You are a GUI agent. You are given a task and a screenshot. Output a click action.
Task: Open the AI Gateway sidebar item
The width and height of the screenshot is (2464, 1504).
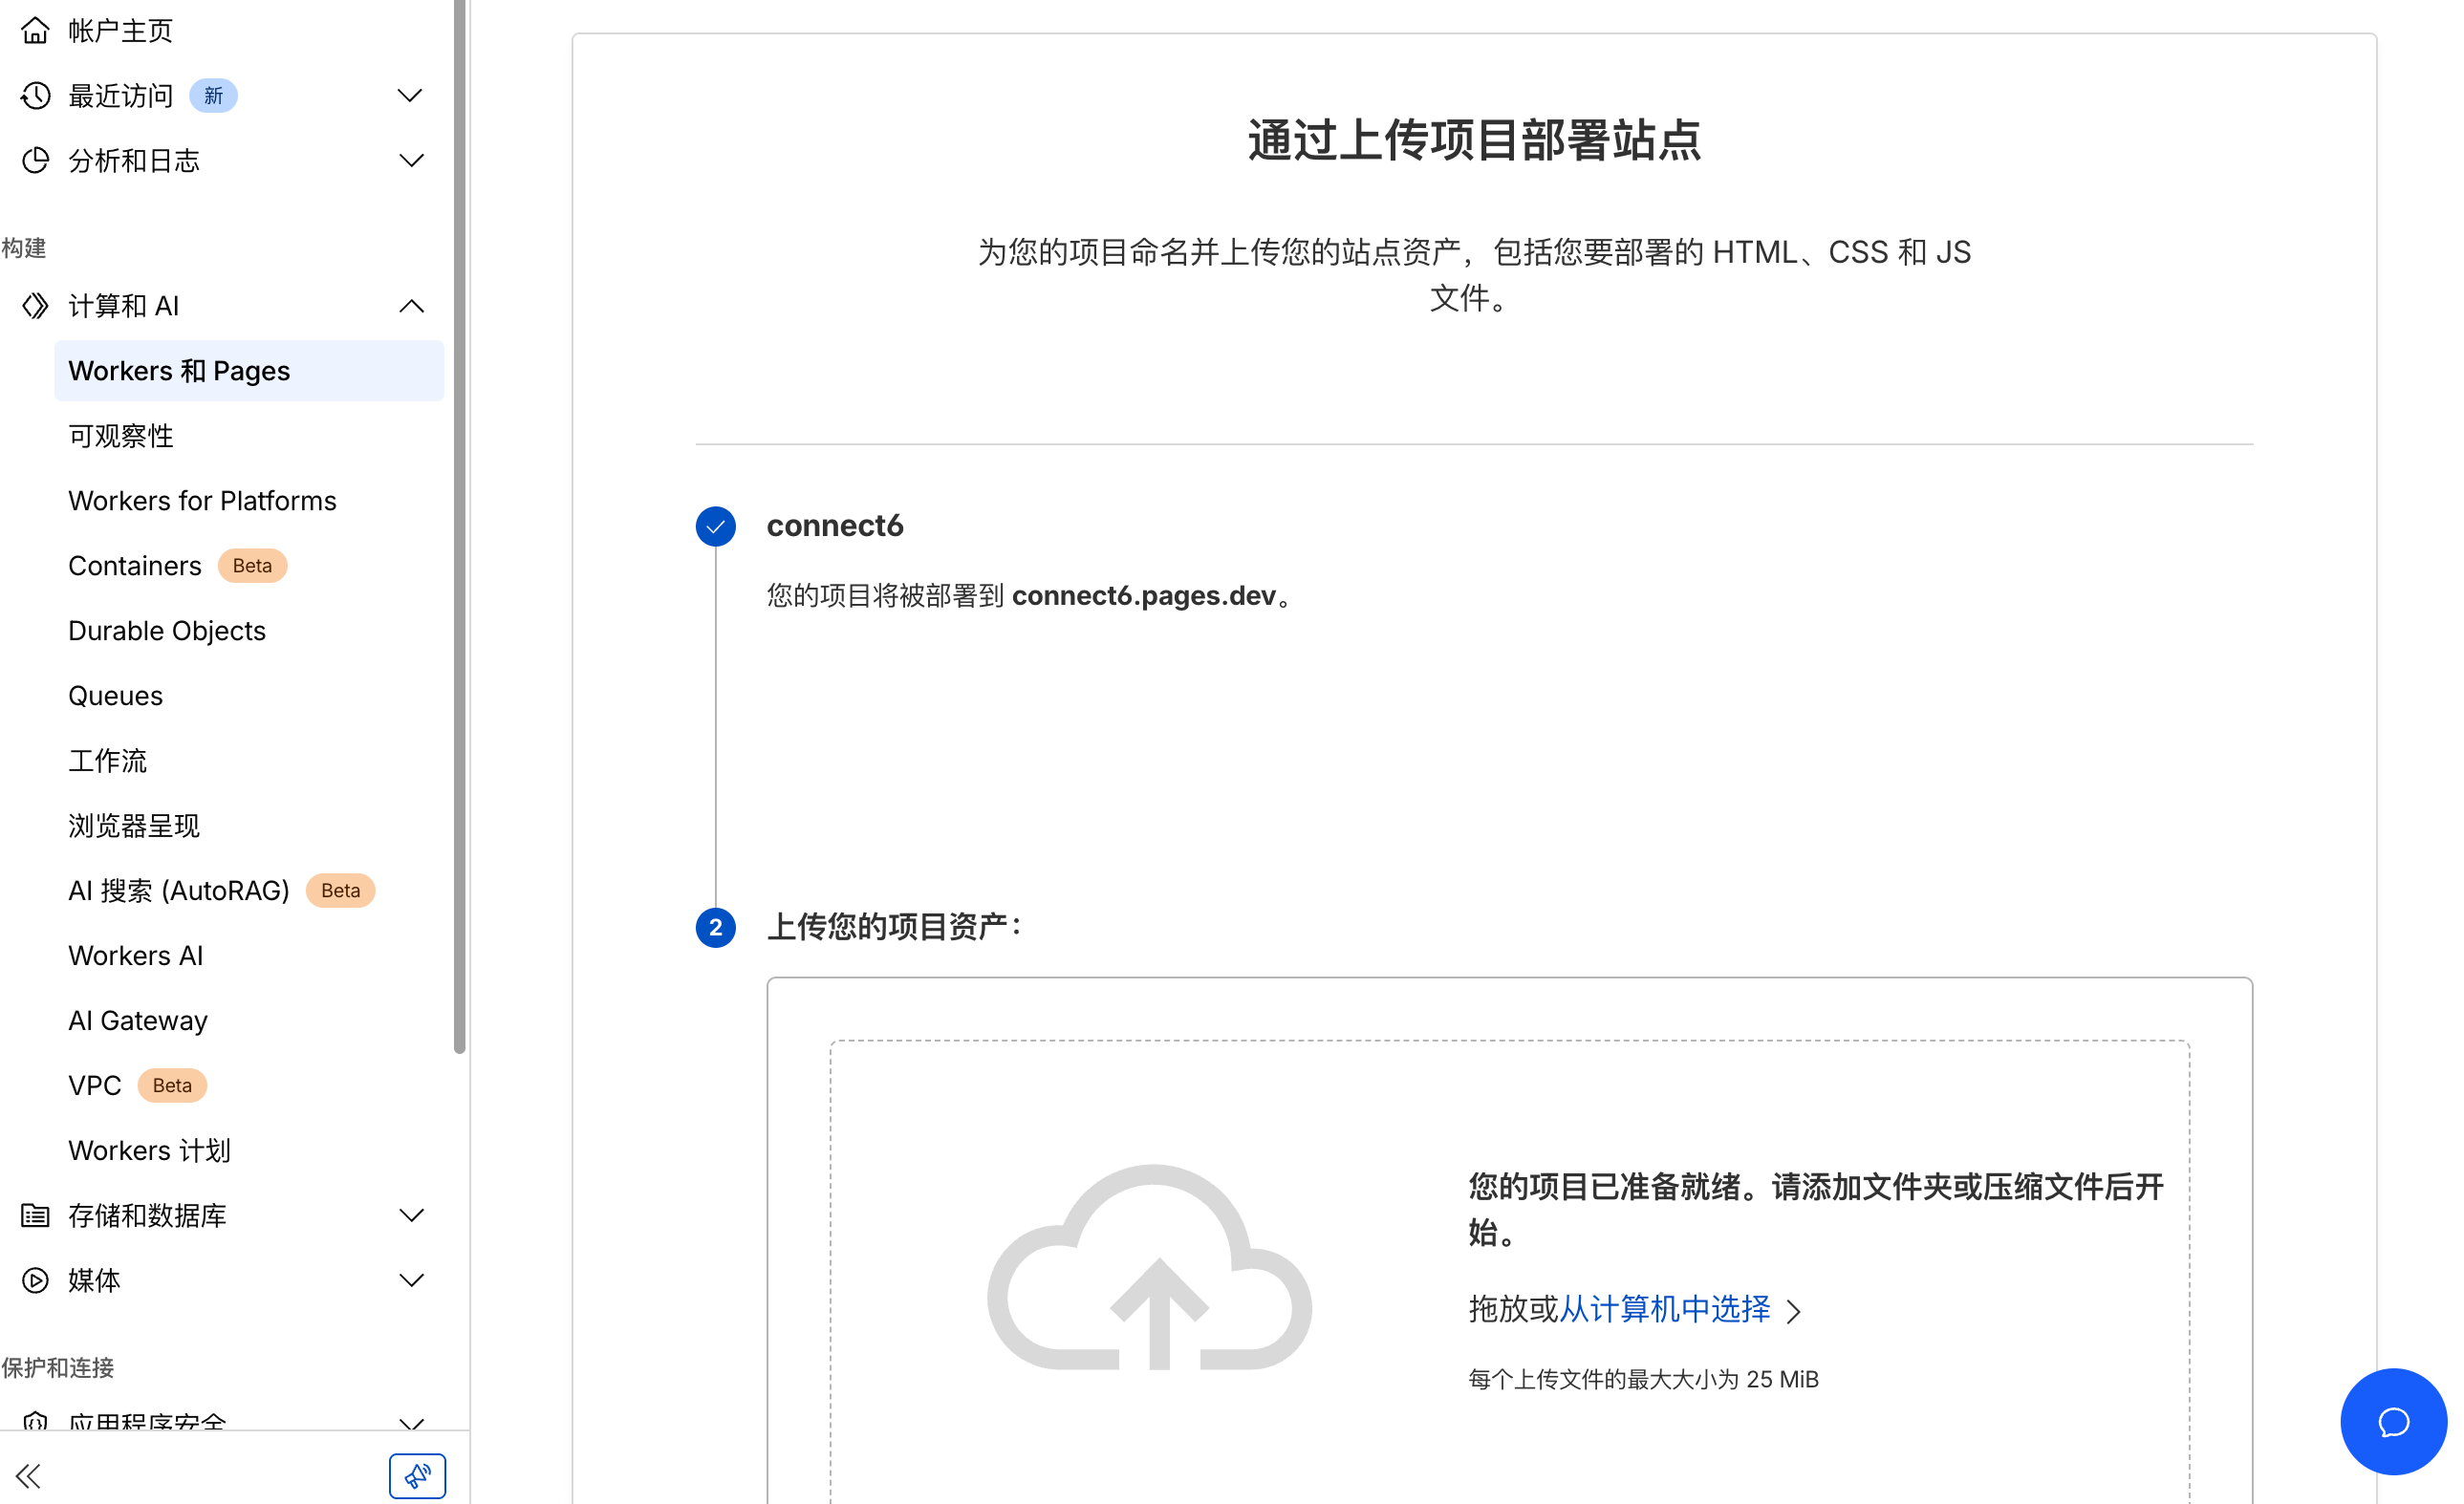click(x=138, y=1020)
